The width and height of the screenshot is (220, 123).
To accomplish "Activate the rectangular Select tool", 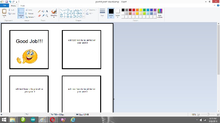I will [x=21, y=12].
